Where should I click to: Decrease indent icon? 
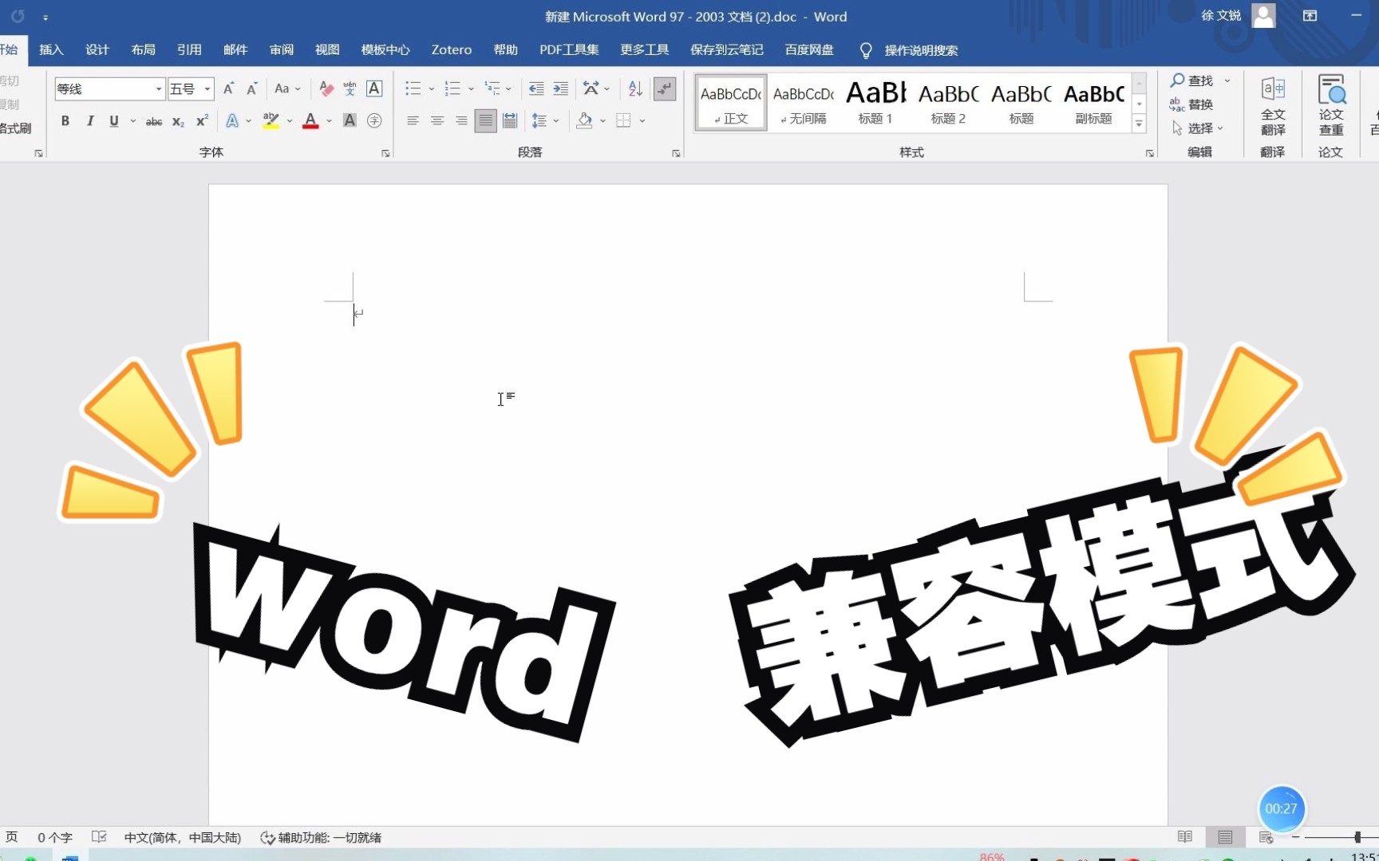pyautogui.click(x=536, y=88)
